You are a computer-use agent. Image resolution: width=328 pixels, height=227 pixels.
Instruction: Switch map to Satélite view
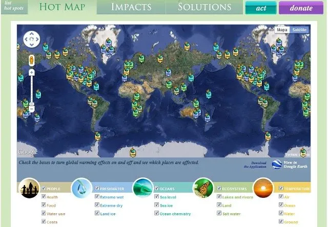click(299, 30)
